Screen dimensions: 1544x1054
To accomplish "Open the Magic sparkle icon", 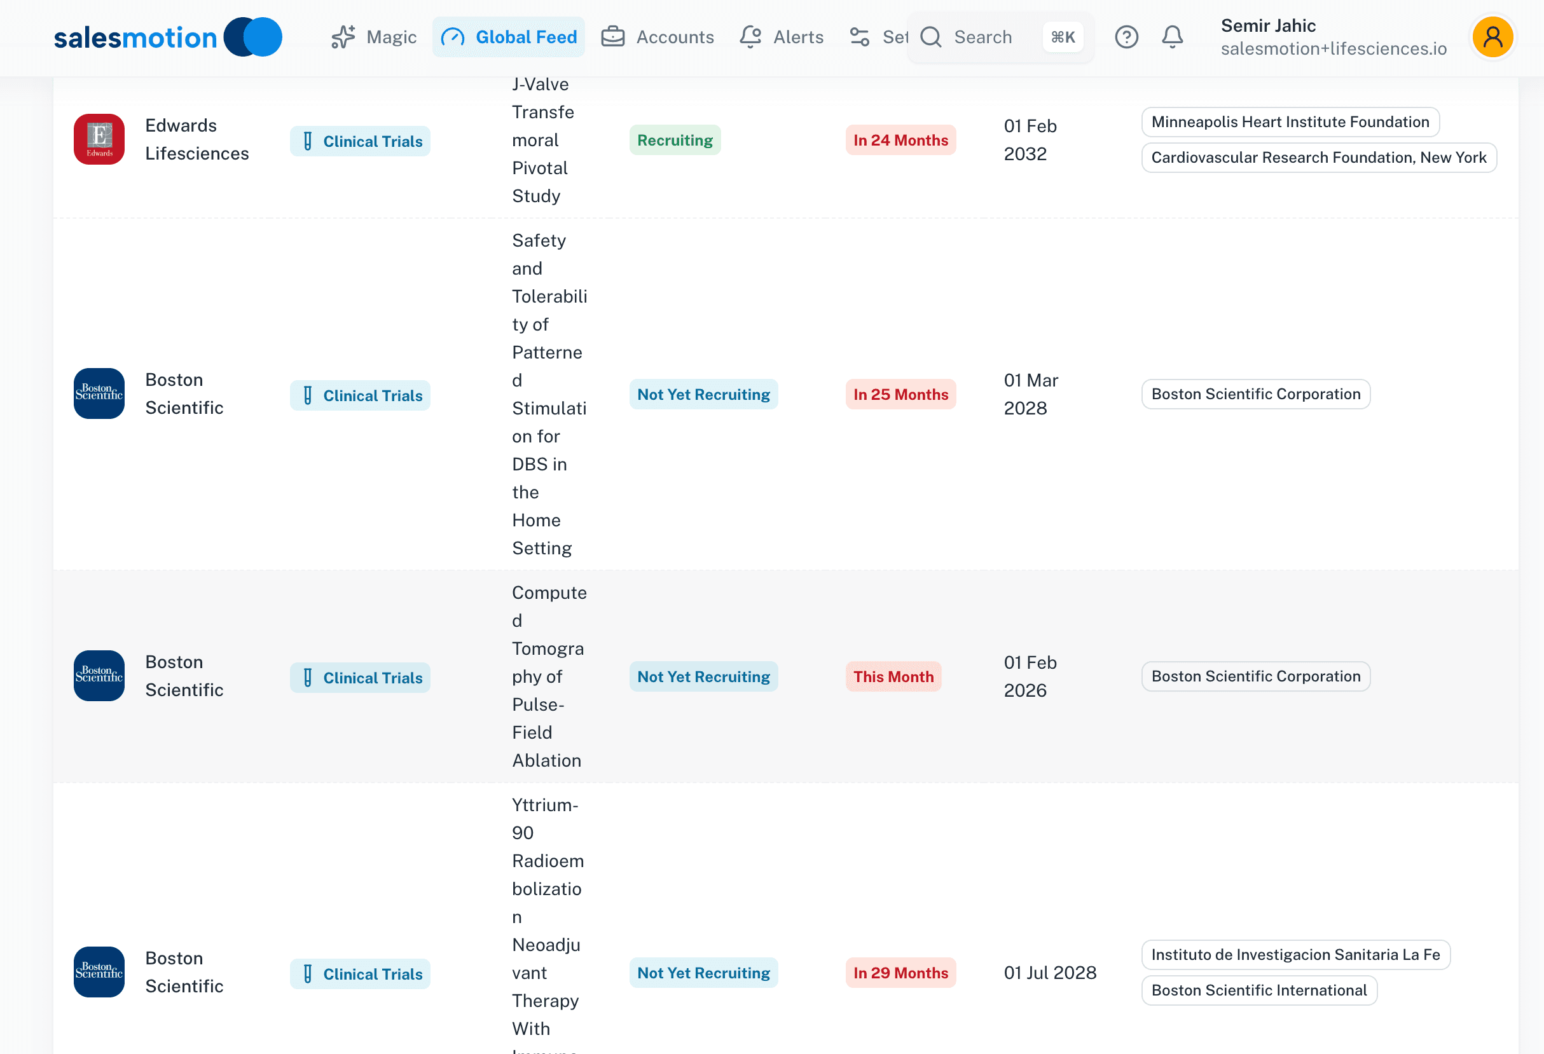I will (343, 38).
